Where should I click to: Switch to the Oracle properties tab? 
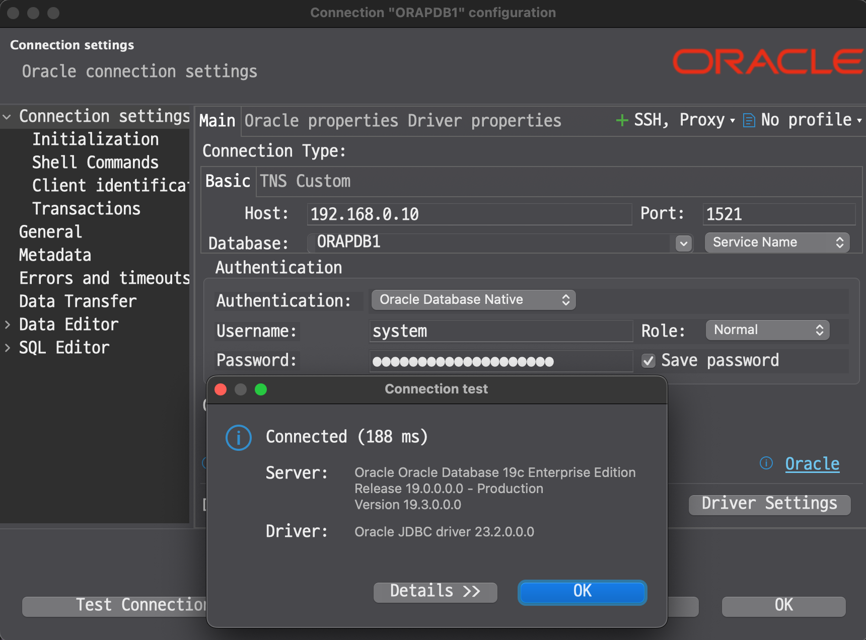322,121
